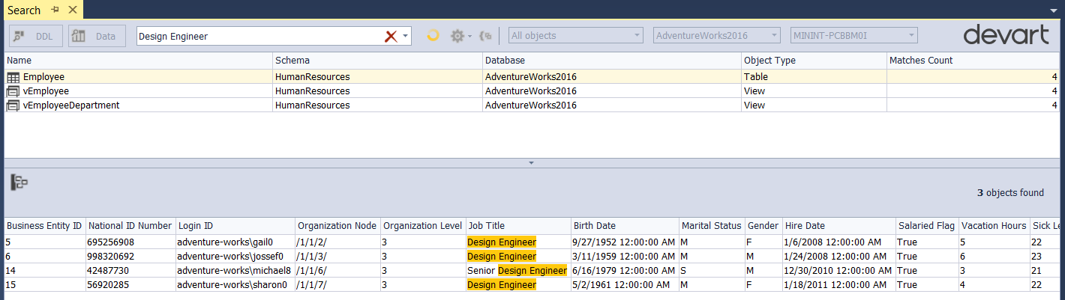This screenshot has width=1065, height=300.
Task: Click the Vacation Hours column header
Action: [994, 225]
